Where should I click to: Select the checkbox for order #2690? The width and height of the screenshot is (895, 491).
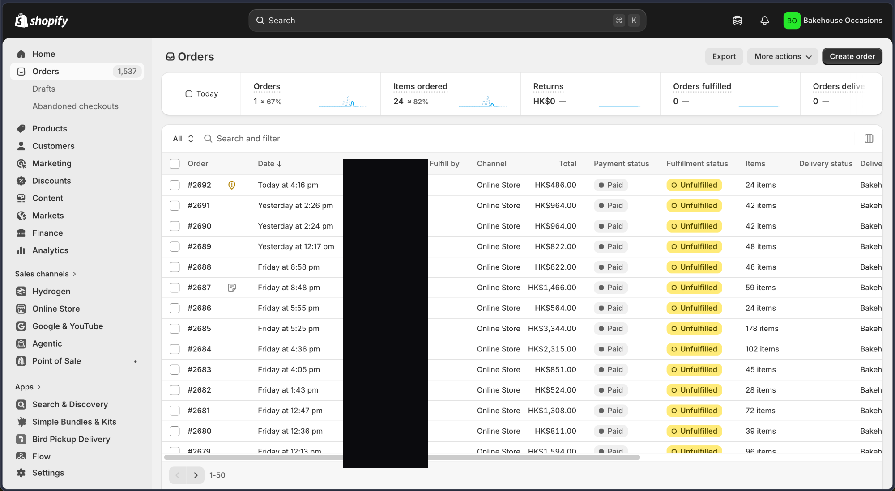point(175,226)
